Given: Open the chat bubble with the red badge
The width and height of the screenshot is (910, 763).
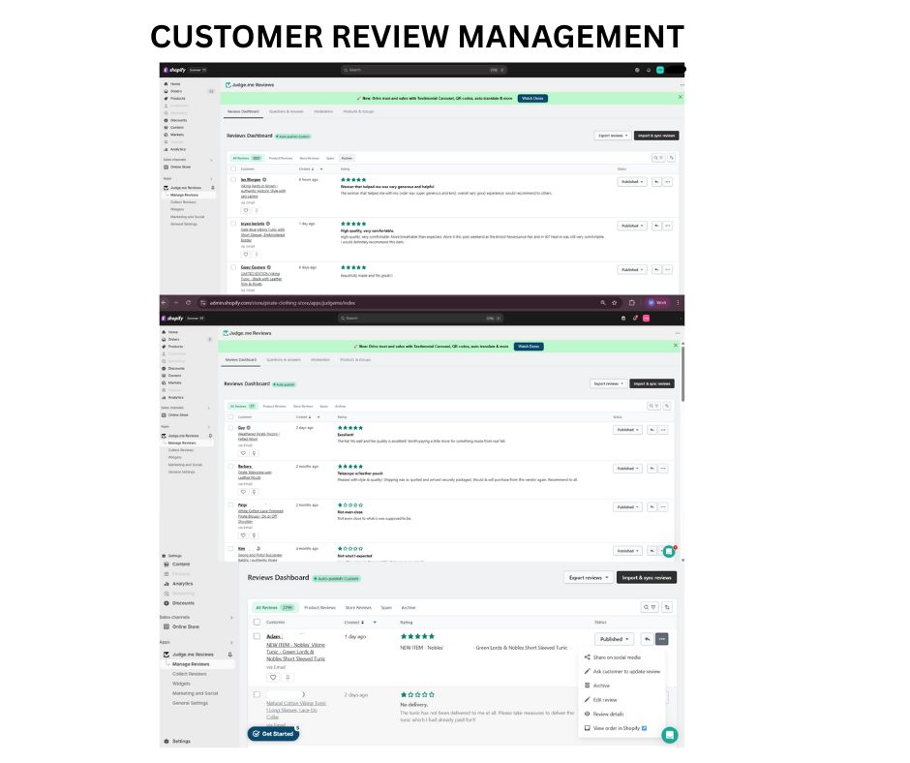Looking at the screenshot, I should point(669,551).
